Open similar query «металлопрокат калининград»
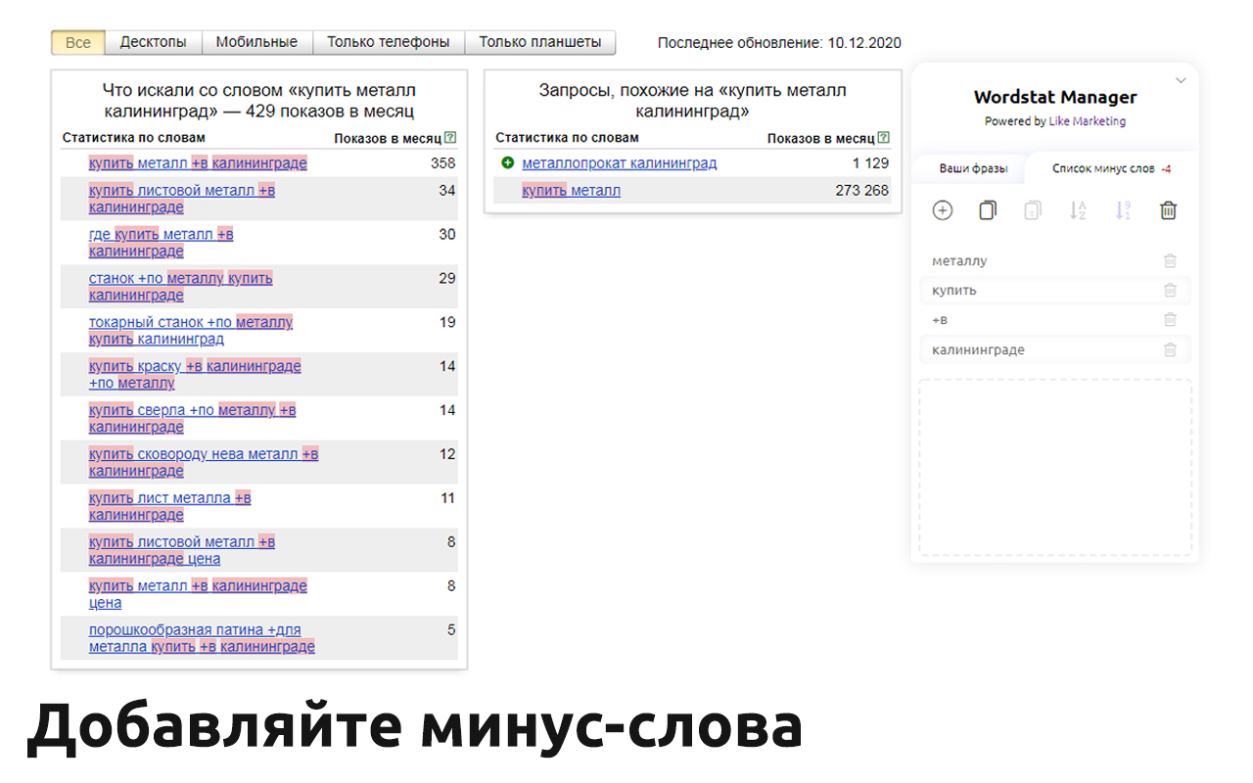Screen dimensions: 1253x783 click(x=620, y=163)
